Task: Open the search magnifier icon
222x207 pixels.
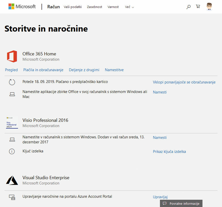Action: pyautogui.click(x=188, y=7)
